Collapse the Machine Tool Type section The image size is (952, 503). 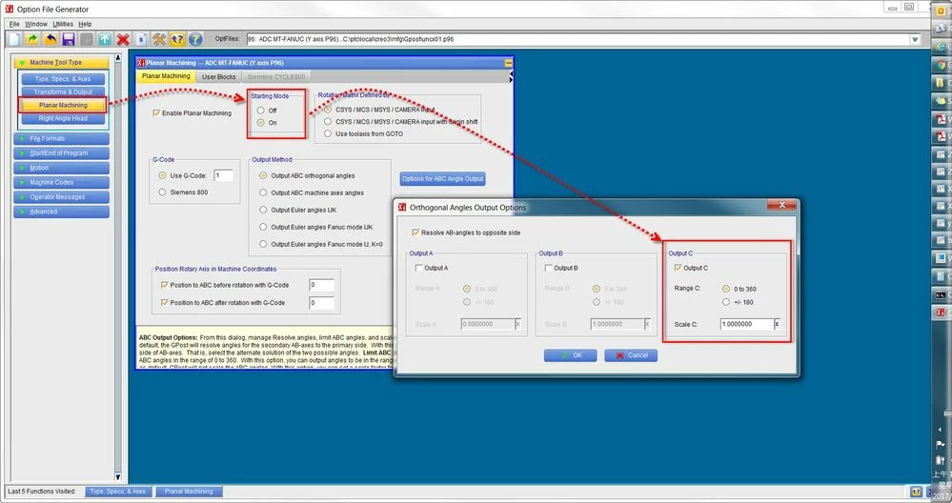coord(61,63)
